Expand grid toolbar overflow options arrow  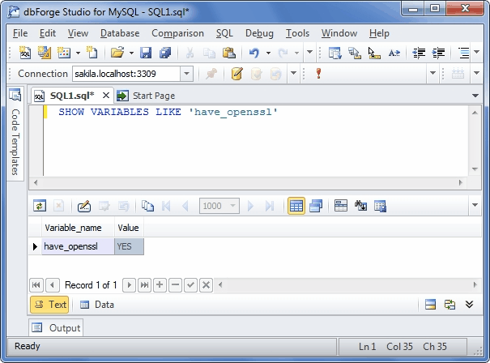coord(475,205)
